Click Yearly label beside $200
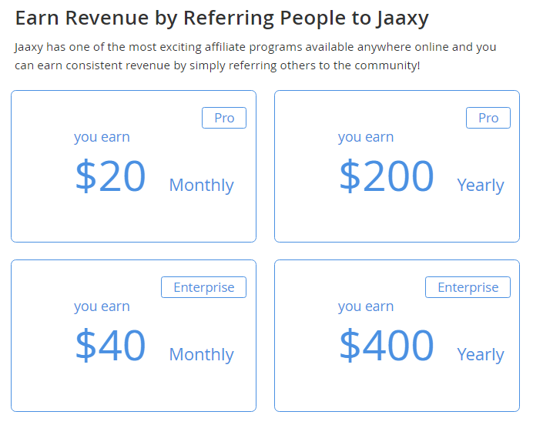533x425 pixels. coord(481,186)
